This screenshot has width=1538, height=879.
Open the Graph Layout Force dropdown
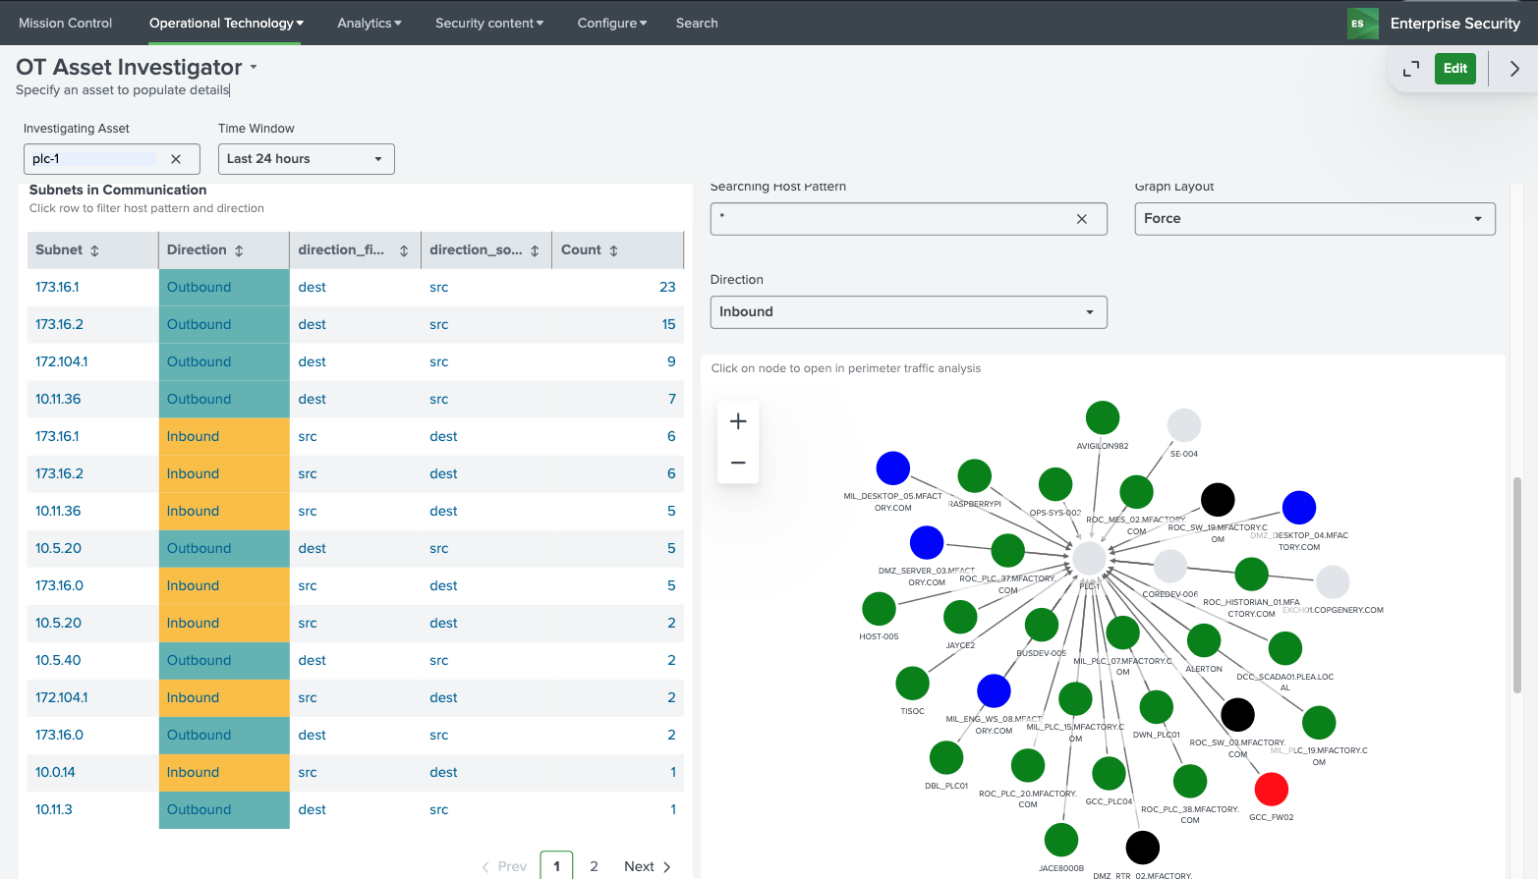[1314, 219]
